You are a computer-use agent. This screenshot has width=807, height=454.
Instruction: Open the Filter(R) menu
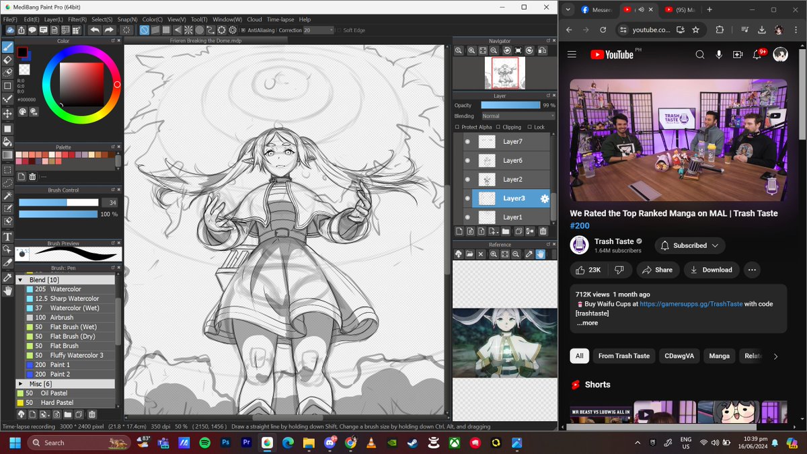77,20
